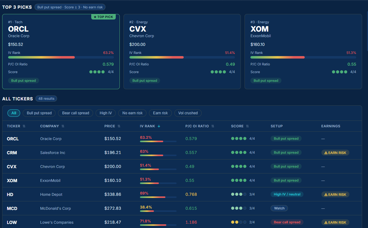Click warning icon in HD Earn Risk badge
Screen dimensions: 368x228
coord(326,195)
